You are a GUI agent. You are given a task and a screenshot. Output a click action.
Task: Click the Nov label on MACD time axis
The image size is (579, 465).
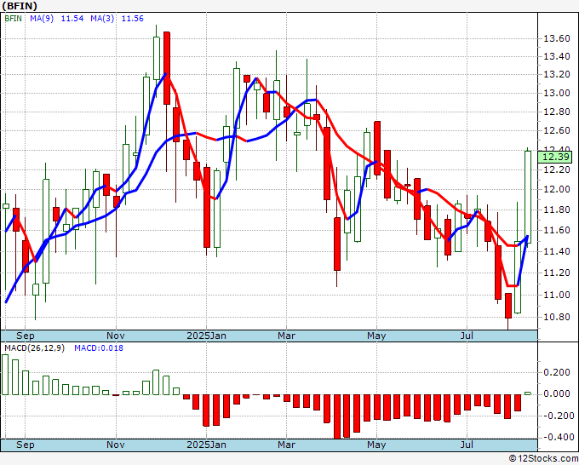tap(116, 445)
